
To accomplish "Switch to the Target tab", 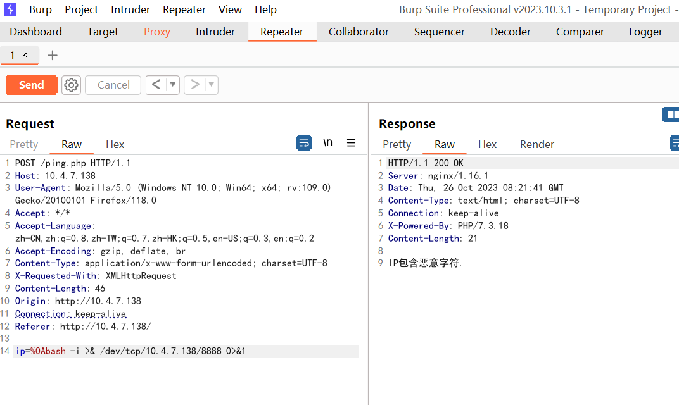I will coord(103,32).
